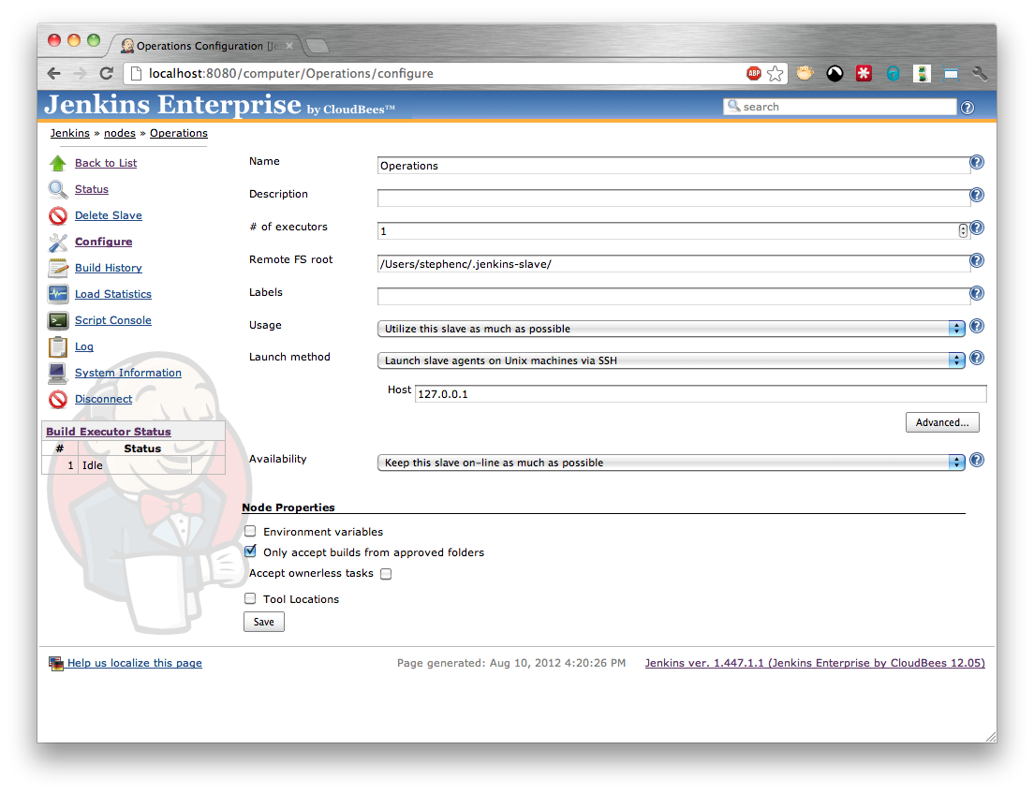Click the Labels input field
Image resolution: width=1034 pixels, height=794 pixels.
click(x=673, y=296)
